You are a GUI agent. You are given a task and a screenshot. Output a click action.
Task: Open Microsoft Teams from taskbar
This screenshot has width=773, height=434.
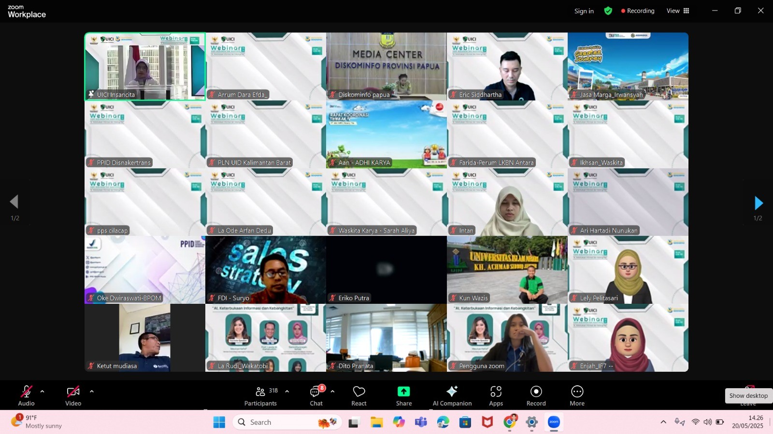[x=421, y=422]
